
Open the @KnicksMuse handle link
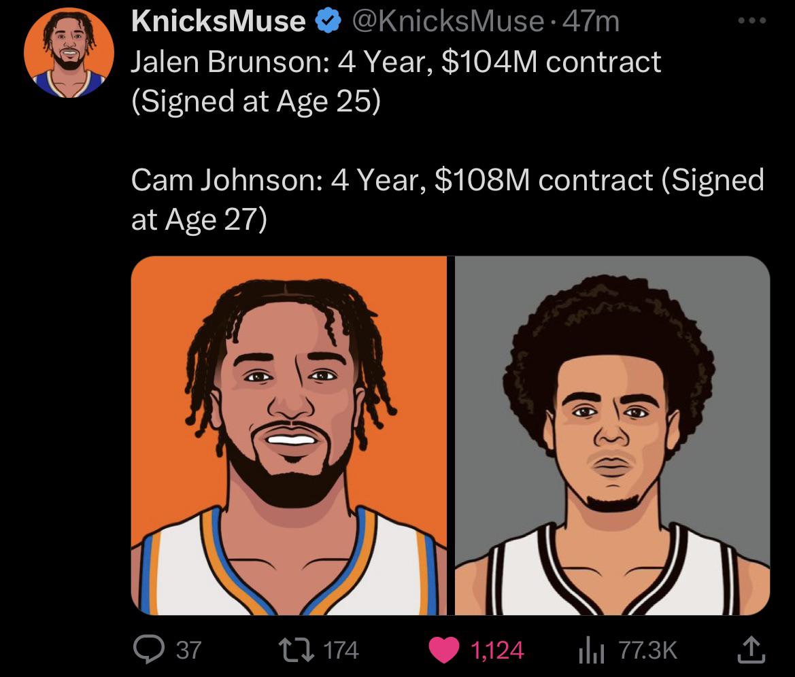449,22
